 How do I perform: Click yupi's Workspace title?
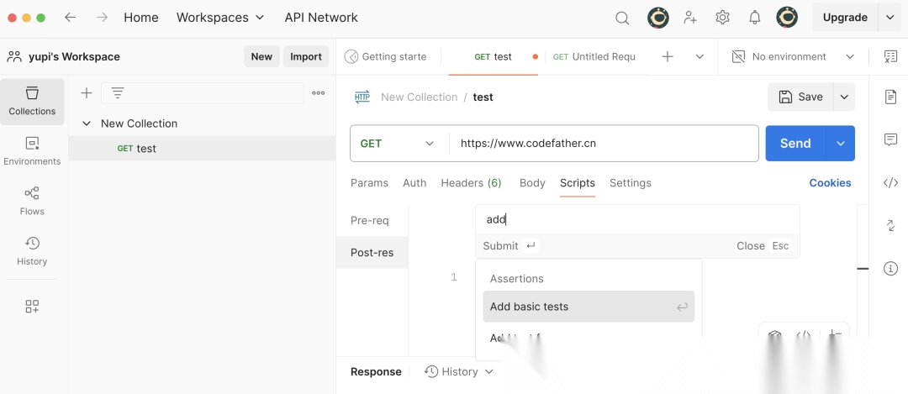click(74, 56)
